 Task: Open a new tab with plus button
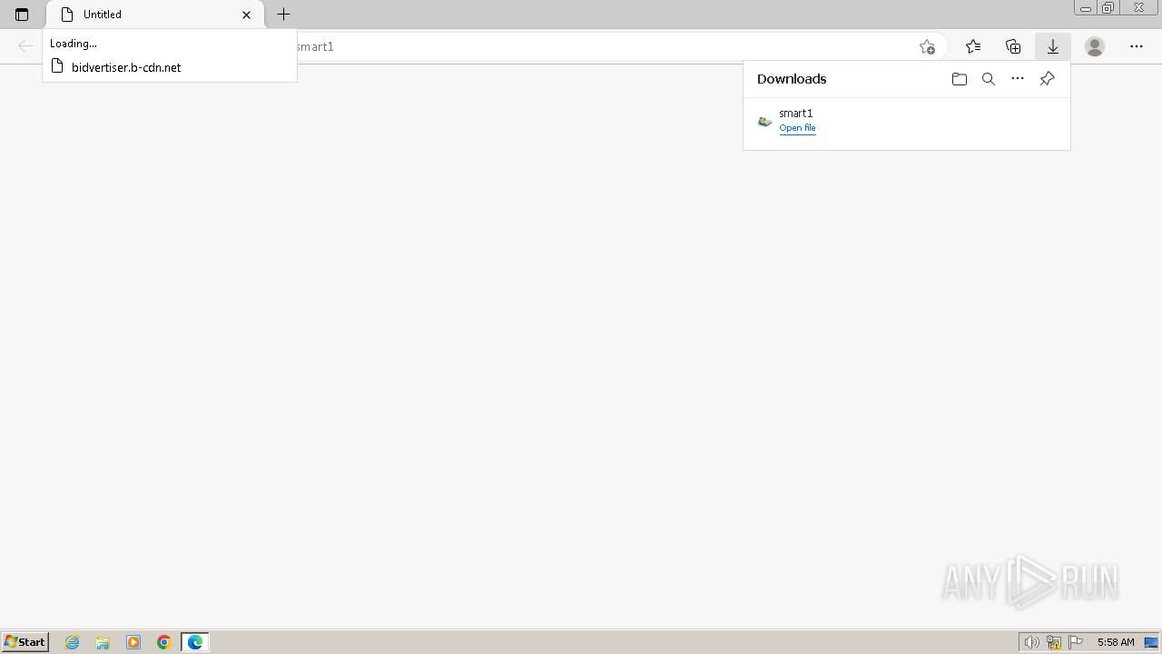(x=283, y=15)
